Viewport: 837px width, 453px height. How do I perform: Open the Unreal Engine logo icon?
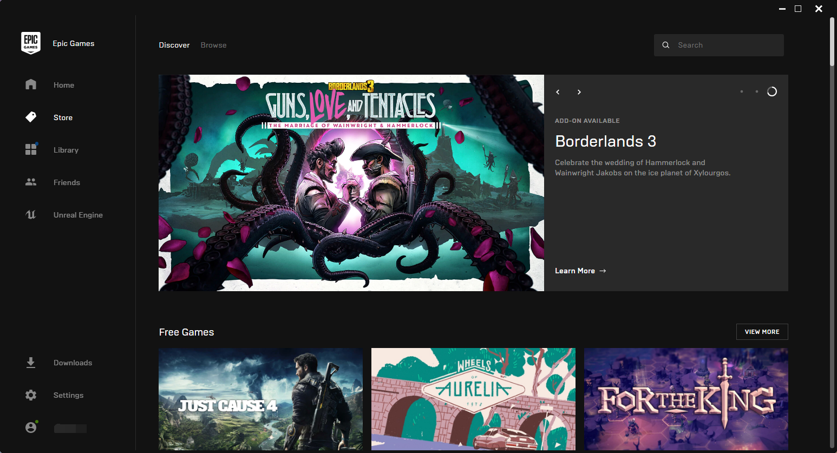click(x=31, y=214)
